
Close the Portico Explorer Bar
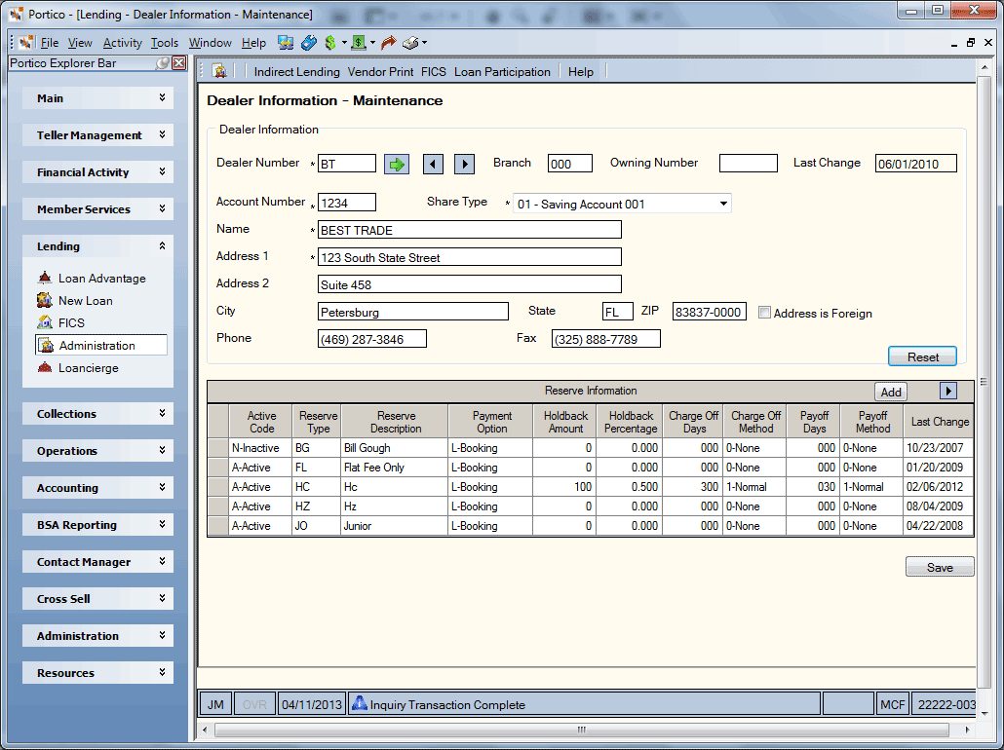click(x=179, y=62)
